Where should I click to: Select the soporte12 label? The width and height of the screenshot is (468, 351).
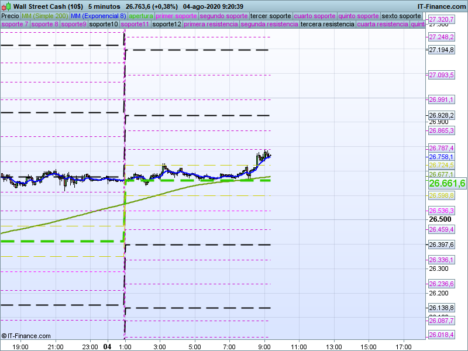coord(166,25)
